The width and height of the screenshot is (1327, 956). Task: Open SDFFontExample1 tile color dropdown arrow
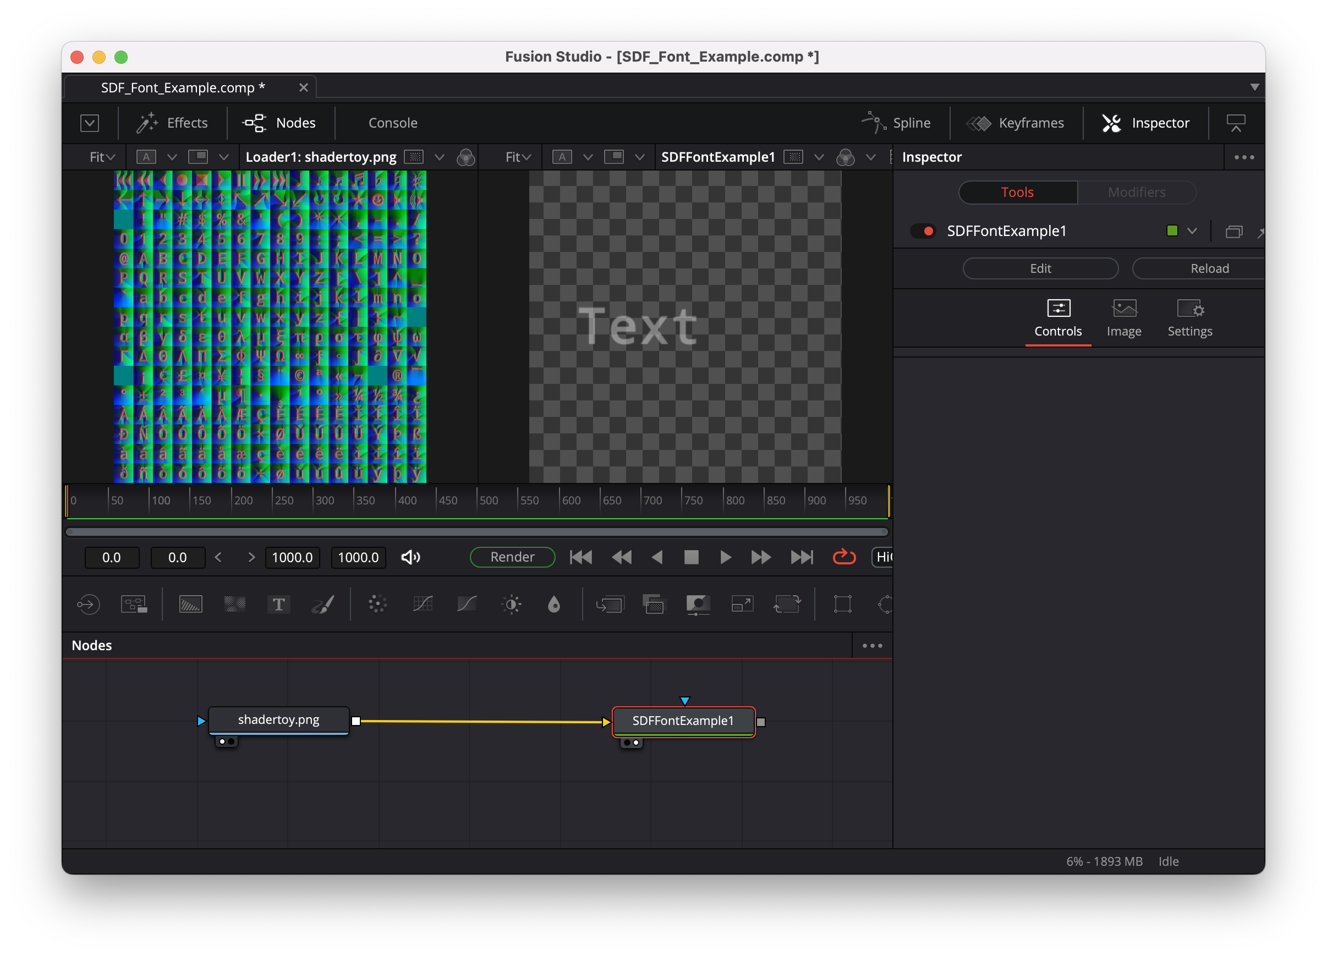pos(1192,231)
